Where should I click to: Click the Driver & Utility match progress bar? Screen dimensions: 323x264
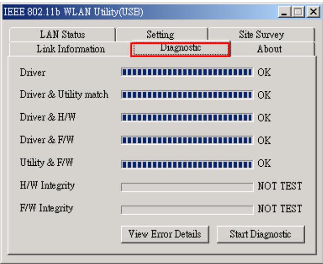point(187,95)
